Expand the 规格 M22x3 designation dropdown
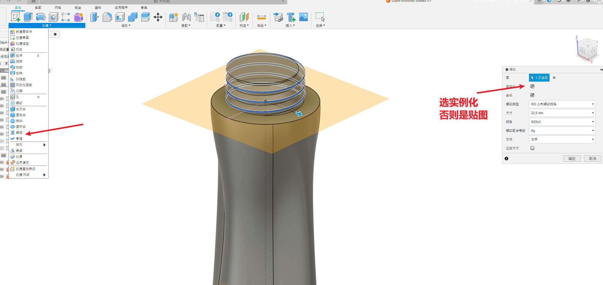This screenshot has width=603, height=285. point(562,122)
